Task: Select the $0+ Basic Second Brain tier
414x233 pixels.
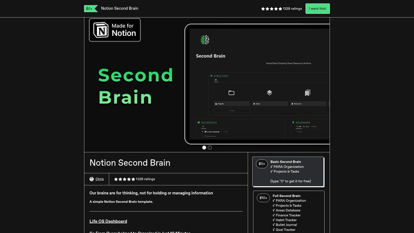Action: [x=288, y=171]
